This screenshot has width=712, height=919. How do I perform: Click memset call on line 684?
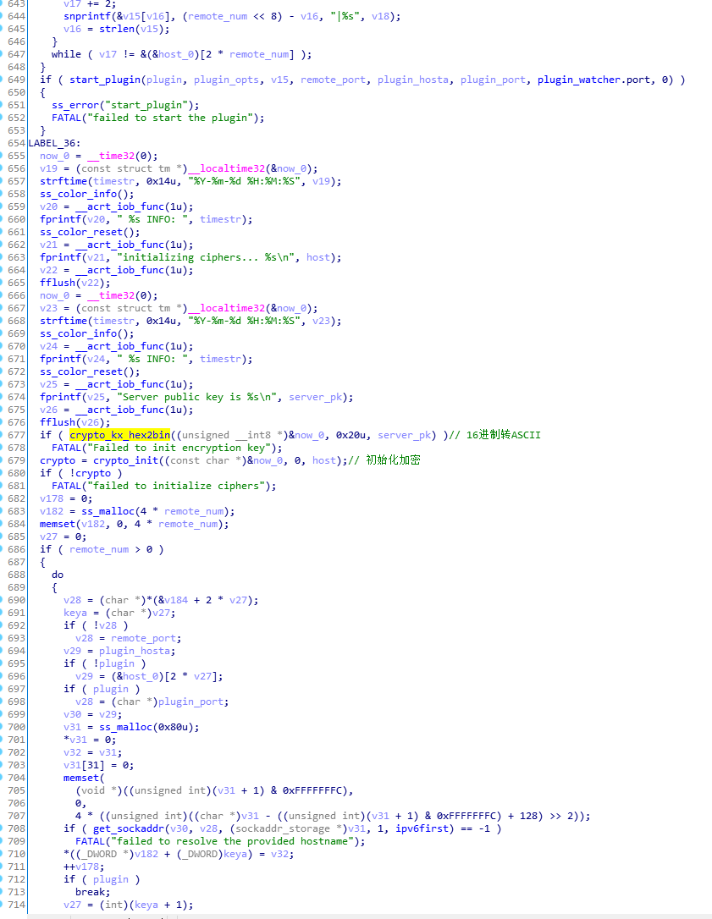(58, 524)
